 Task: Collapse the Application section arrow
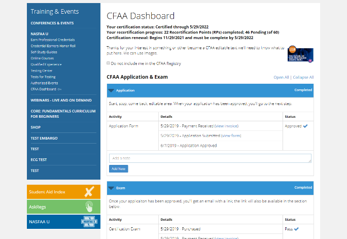111,90
